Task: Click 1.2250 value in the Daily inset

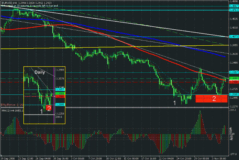Action: (x=60, y=114)
